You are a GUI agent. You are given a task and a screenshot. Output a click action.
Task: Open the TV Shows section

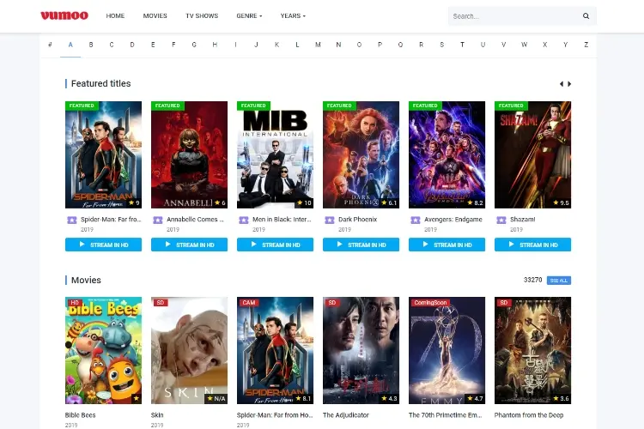point(202,16)
